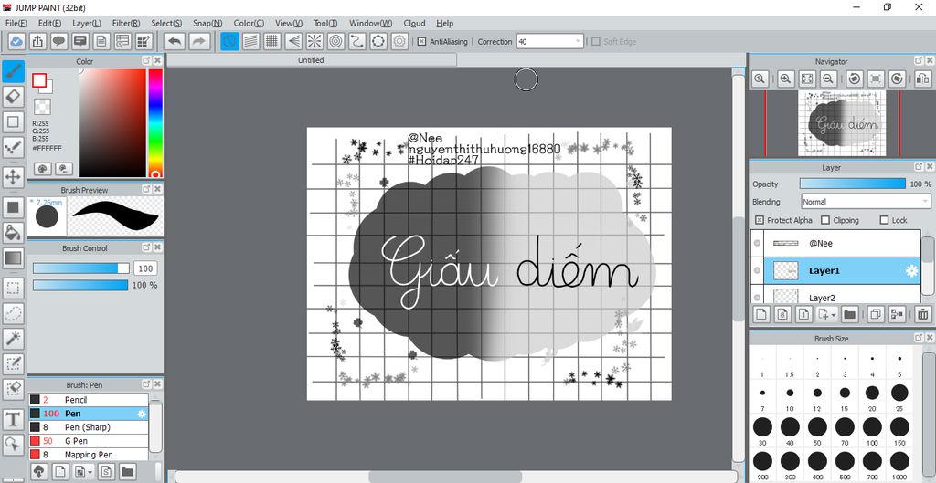This screenshot has width=936, height=483.
Task: Enable parallel lines snap
Action: click(250, 41)
